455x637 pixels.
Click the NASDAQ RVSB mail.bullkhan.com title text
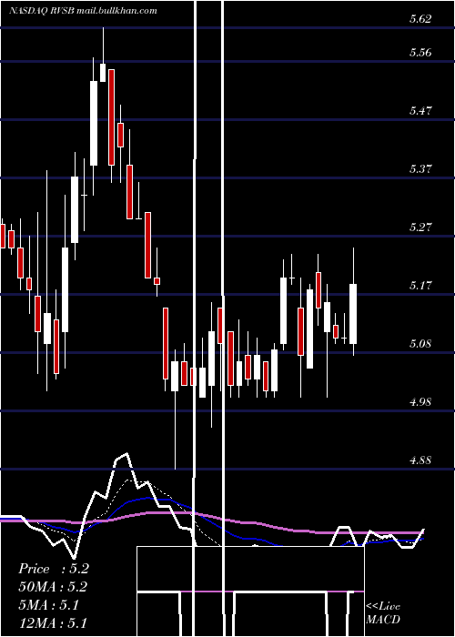pos(84,11)
